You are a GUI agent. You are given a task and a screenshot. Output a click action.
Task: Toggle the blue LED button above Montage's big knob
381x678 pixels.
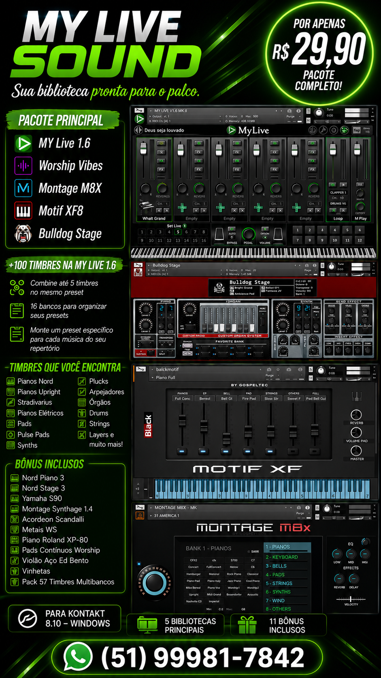pyautogui.click(x=139, y=564)
